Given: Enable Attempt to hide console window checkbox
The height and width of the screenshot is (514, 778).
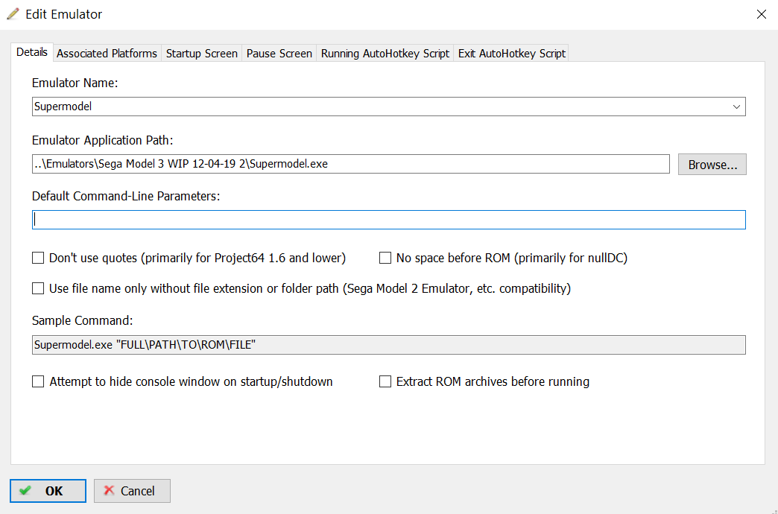Looking at the screenshot, I should click(38, 381).
